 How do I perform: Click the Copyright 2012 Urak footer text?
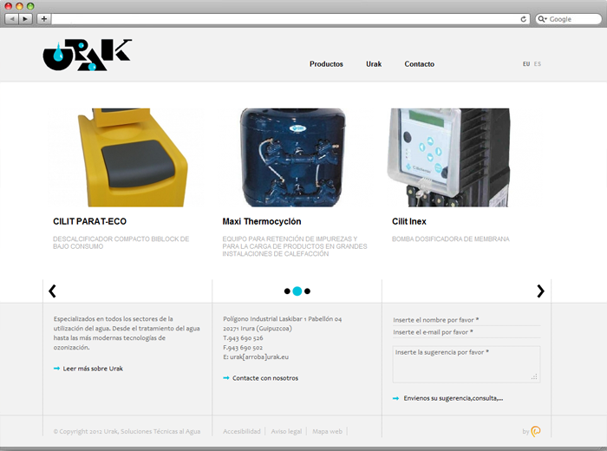[127, 431]
